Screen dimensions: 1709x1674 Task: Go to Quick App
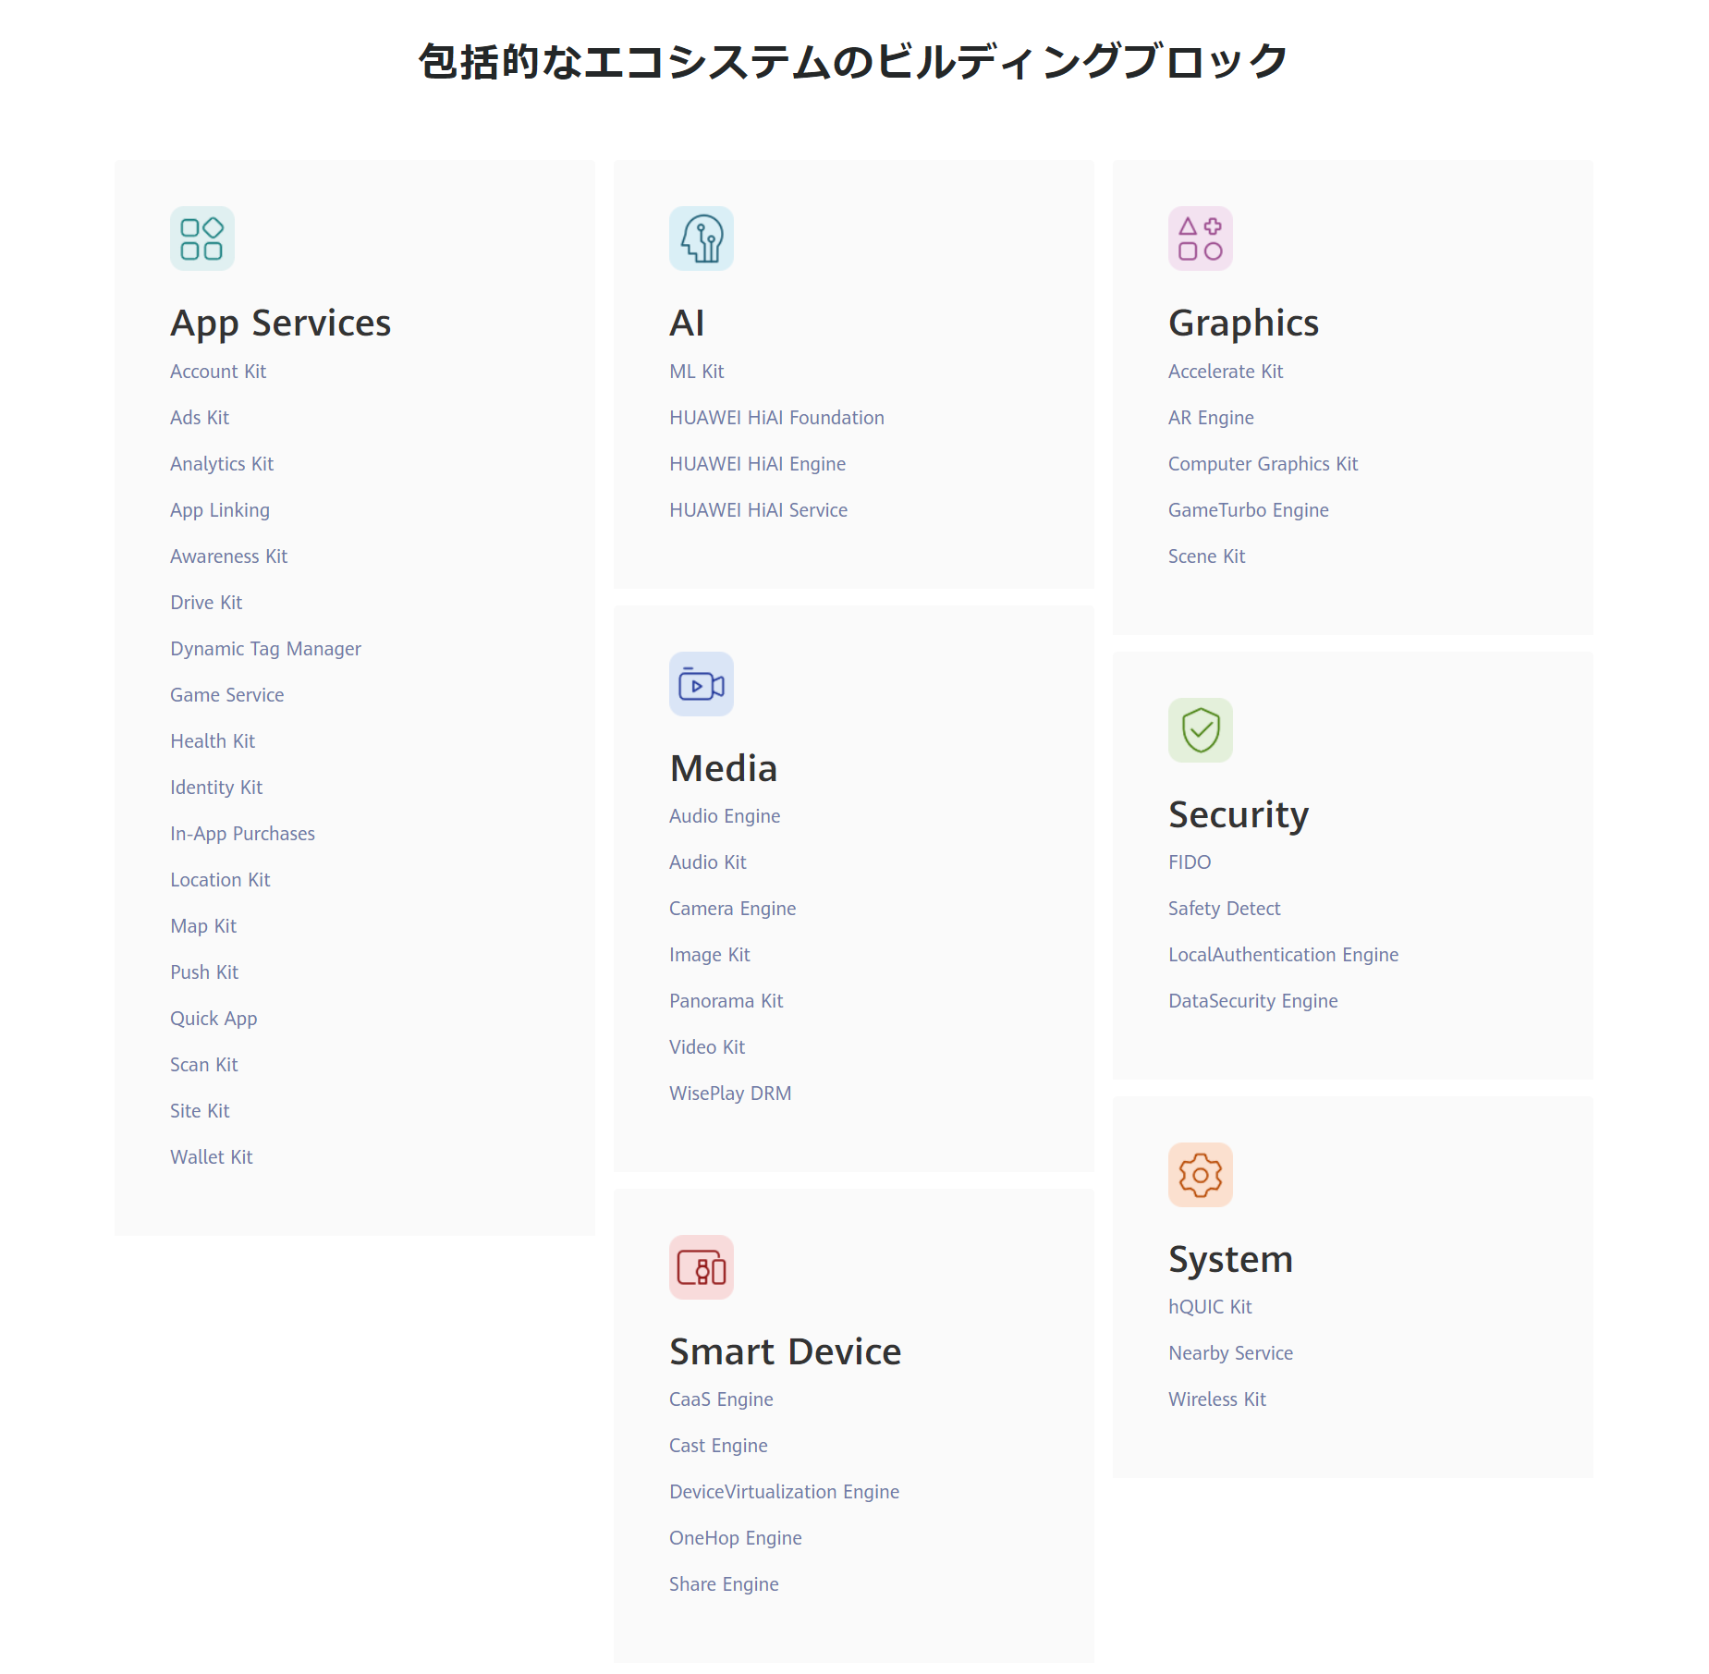pos(214,1019)
